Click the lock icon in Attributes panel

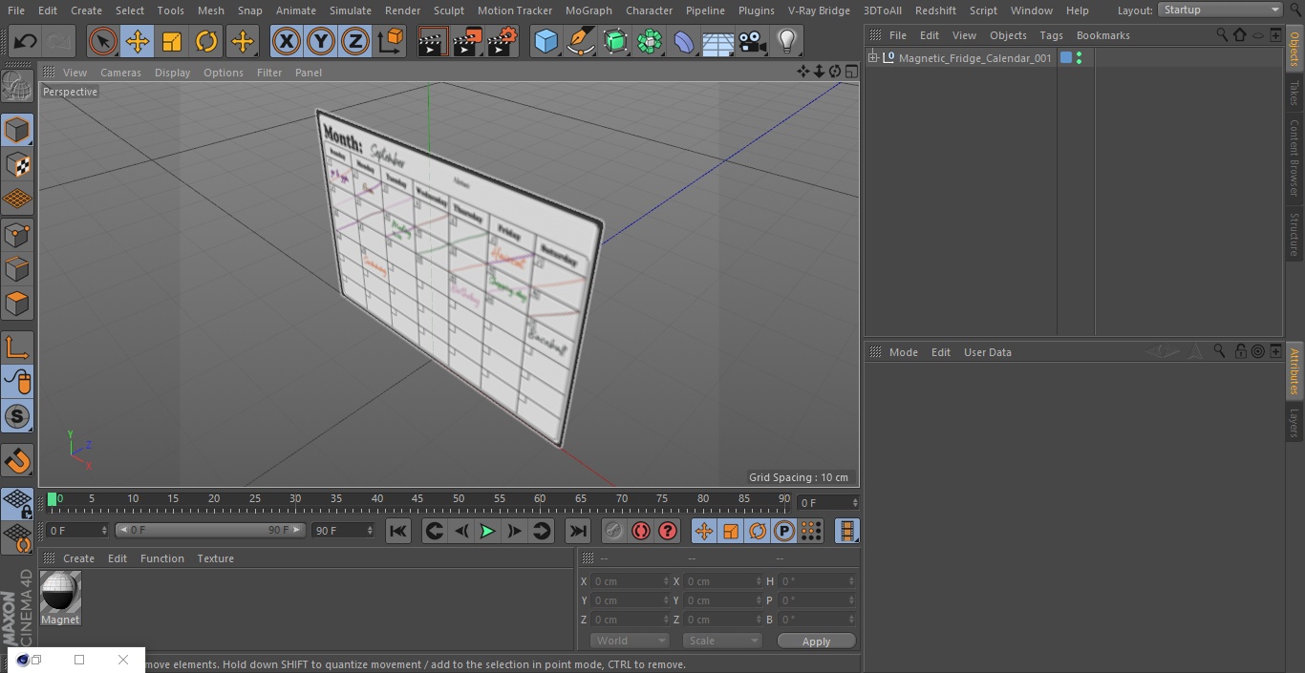coord(1240,351)
